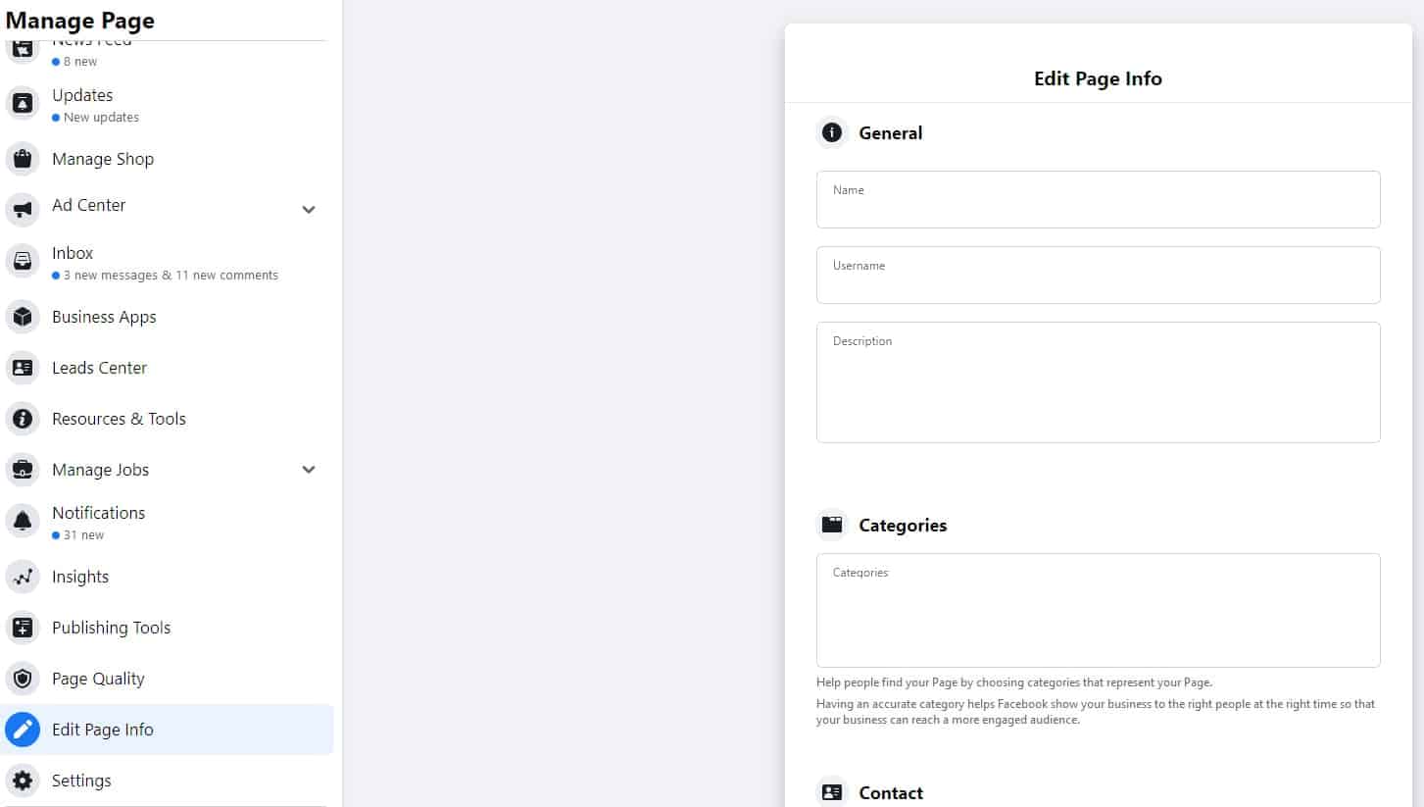1424x807 pixels.
Task: Click the Username input field
Action: [x=1098, y=276]
